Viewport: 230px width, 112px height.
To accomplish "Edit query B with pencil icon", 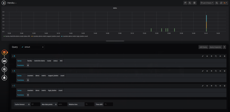I will coord(203,56).
